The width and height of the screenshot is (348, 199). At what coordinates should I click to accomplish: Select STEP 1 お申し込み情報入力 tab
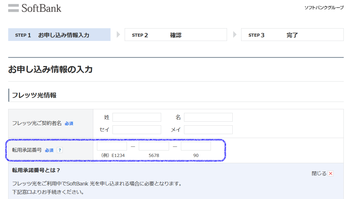coord(59,35)
